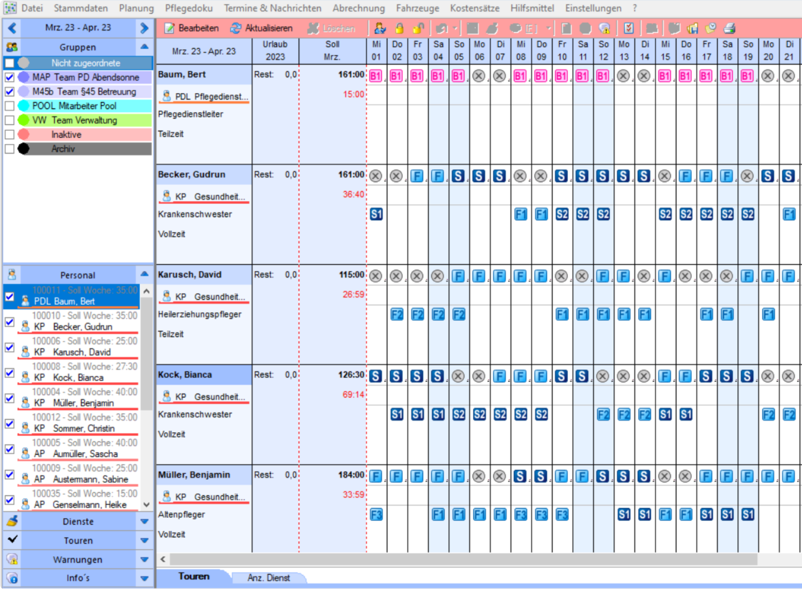Check the Nicht zugeordnete group checkbox
Screen dimensions: 802x589
pyautogui.click(x=10, y=63)
